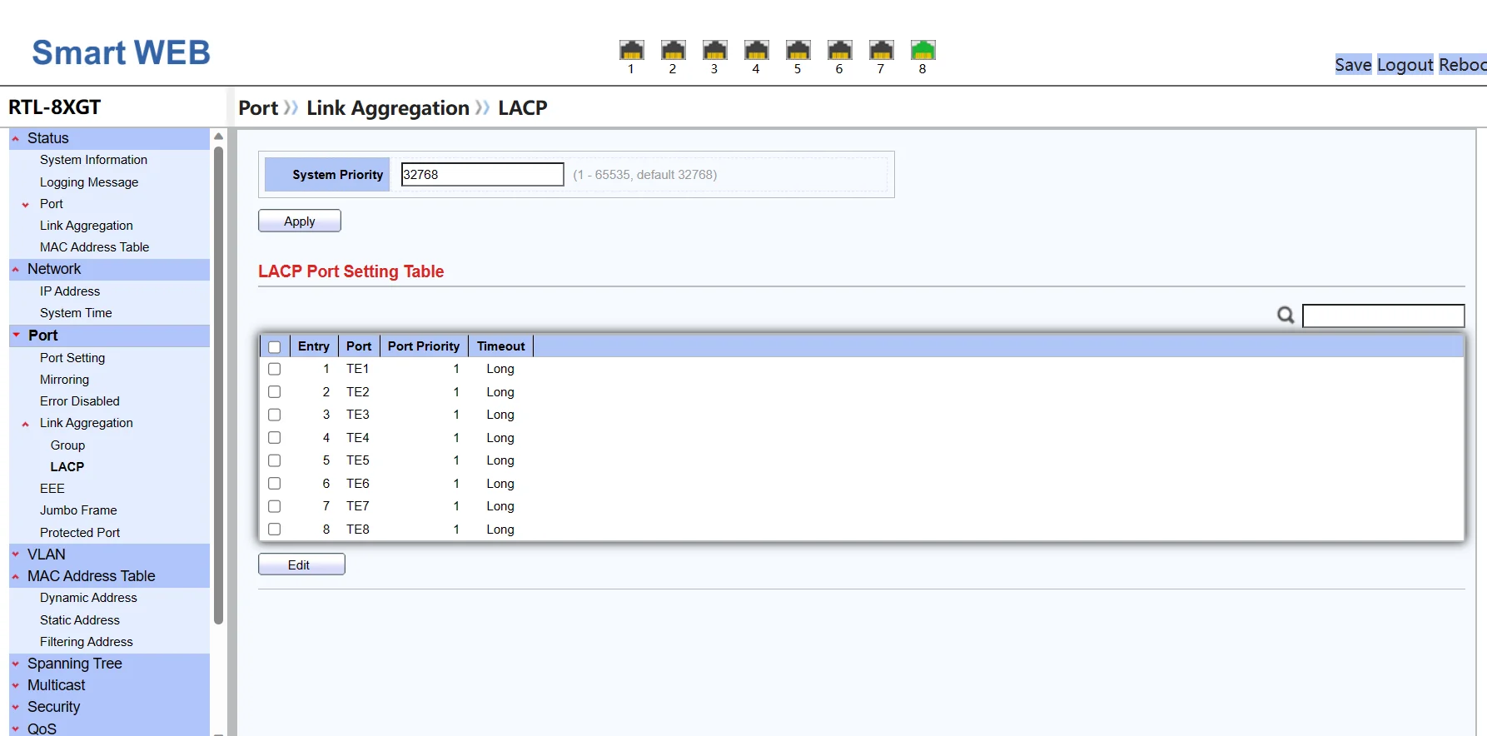The width and height of the screenshot is (1487, 736).
Task: Click the port 7 status icon
Action: (881, 51)
